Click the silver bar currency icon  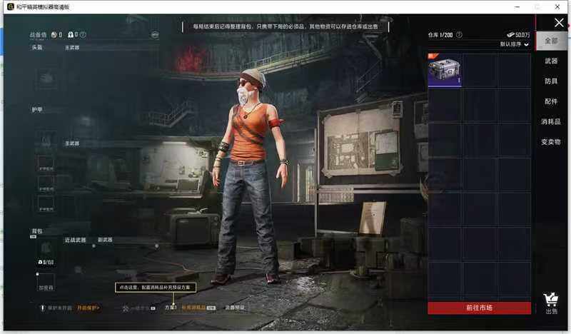(x=510, y=34)
